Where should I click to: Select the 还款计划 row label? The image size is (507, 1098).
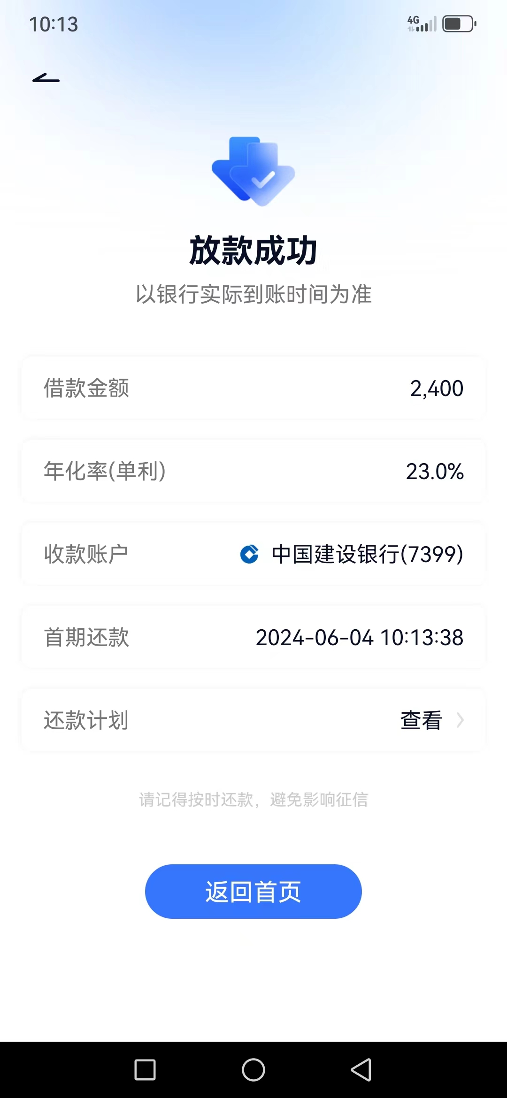[x=86, y=720]
